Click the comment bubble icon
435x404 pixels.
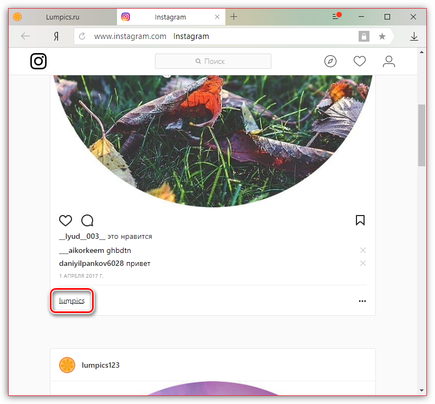tap(87, 220)
